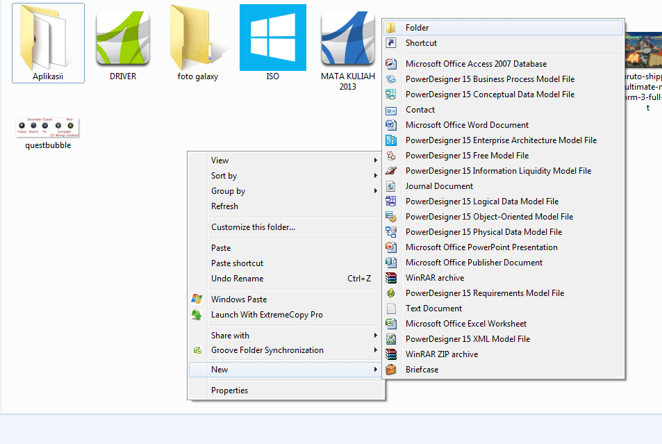Click the Publisher Document icon
This screenshot has width=662, height=444.
391,263
